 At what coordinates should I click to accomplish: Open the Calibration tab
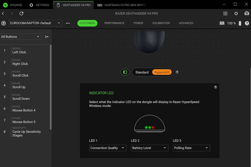161,23
